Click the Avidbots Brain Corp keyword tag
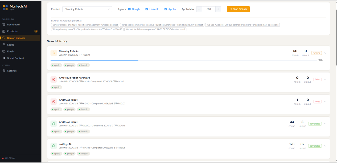The width and height of the screenshot is (337, 163). click(243, 25)
